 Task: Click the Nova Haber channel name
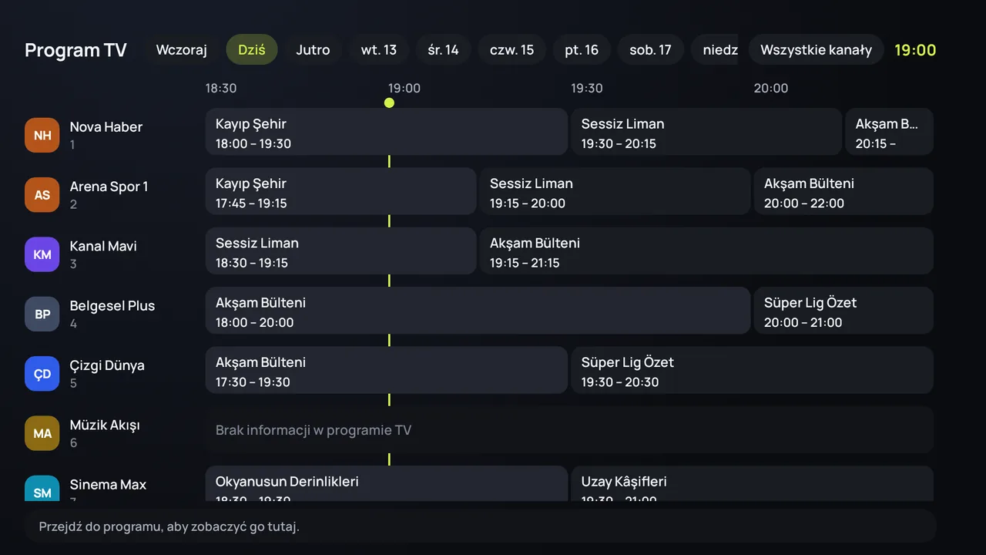point(106,127)
